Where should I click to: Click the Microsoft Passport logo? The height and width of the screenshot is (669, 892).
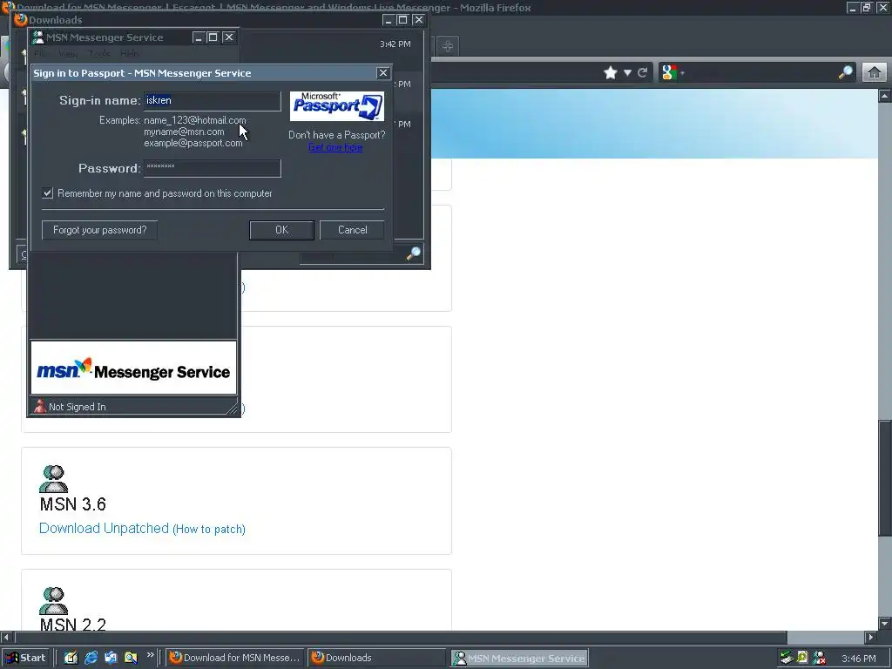(x=337, y=105)
